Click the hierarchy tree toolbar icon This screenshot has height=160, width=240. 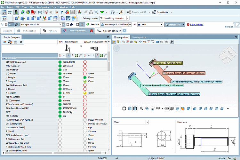point(91,12)
